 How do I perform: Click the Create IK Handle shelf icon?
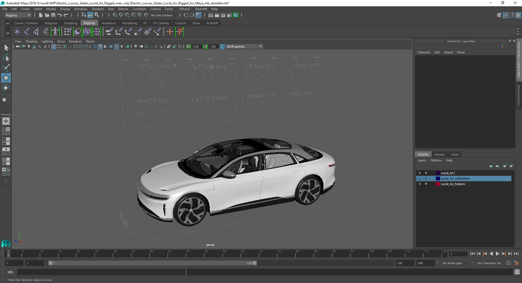[36, 32]
